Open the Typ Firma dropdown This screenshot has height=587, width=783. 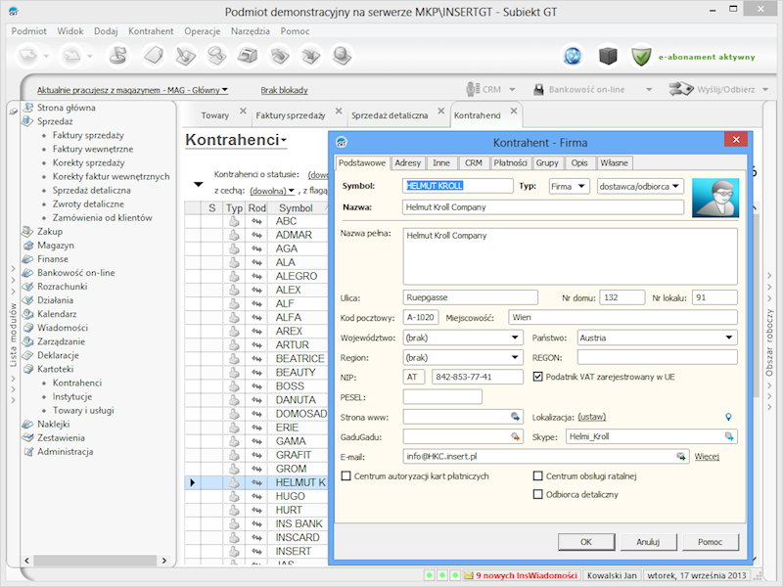pos(570,186)
